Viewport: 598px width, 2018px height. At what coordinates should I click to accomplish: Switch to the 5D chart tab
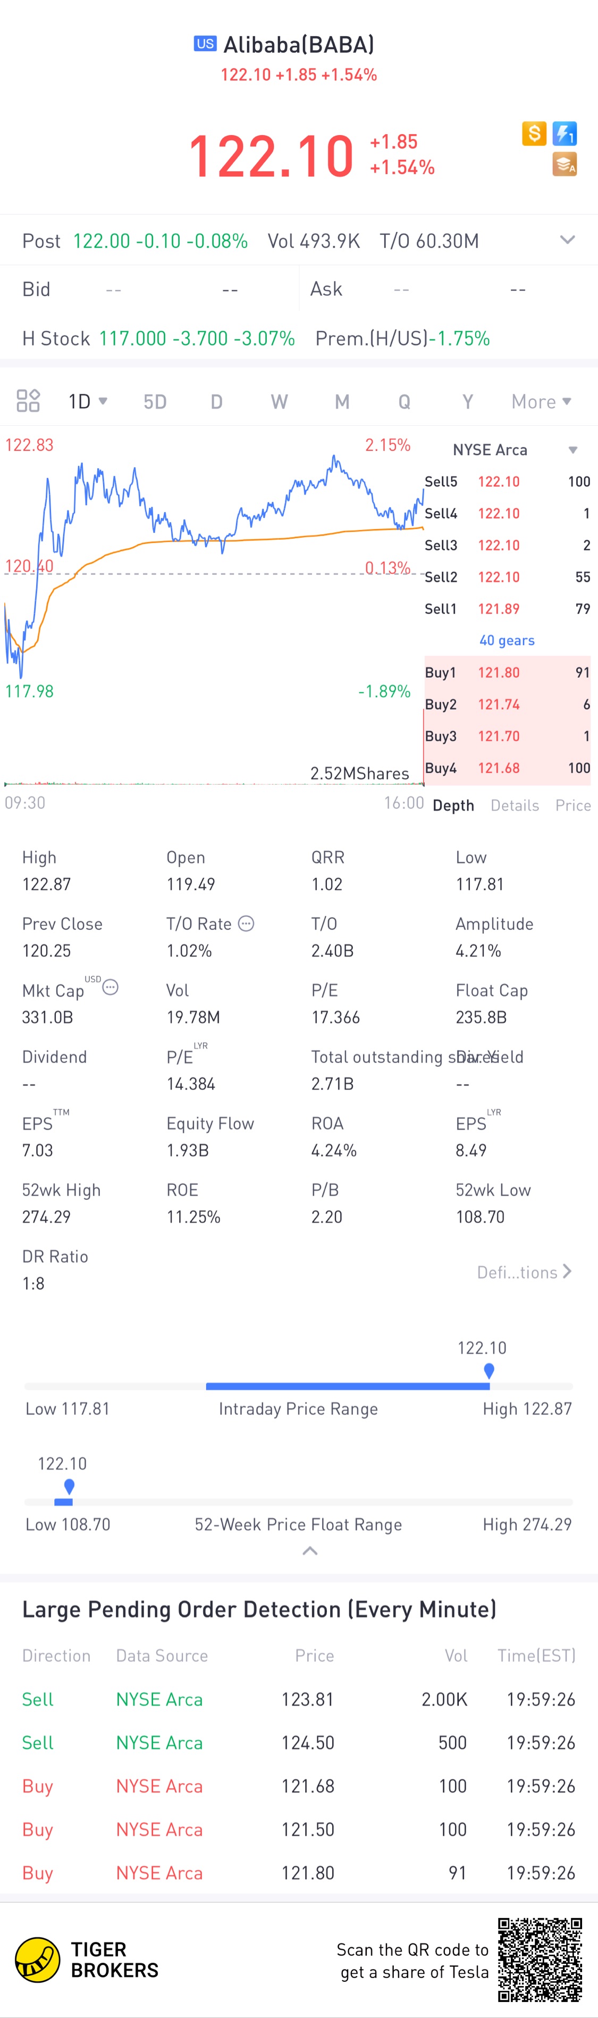(155, 402)
